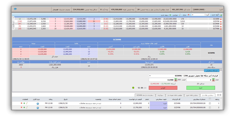Open open positions tab (موقعیت های تعهدی باز)
The image size is (235, 117).
click(x=175, y=95)
